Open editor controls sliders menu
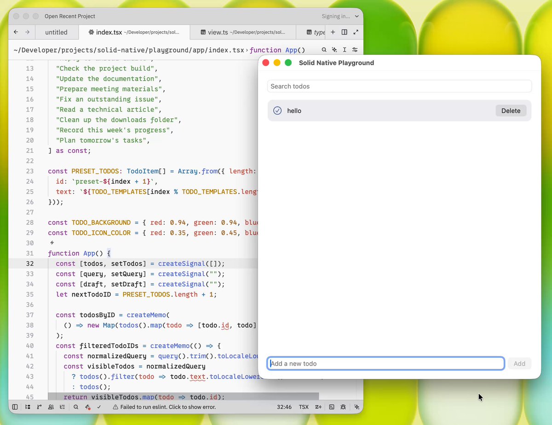The width and height of the screenshot is (552, 425). pos(355,50)
